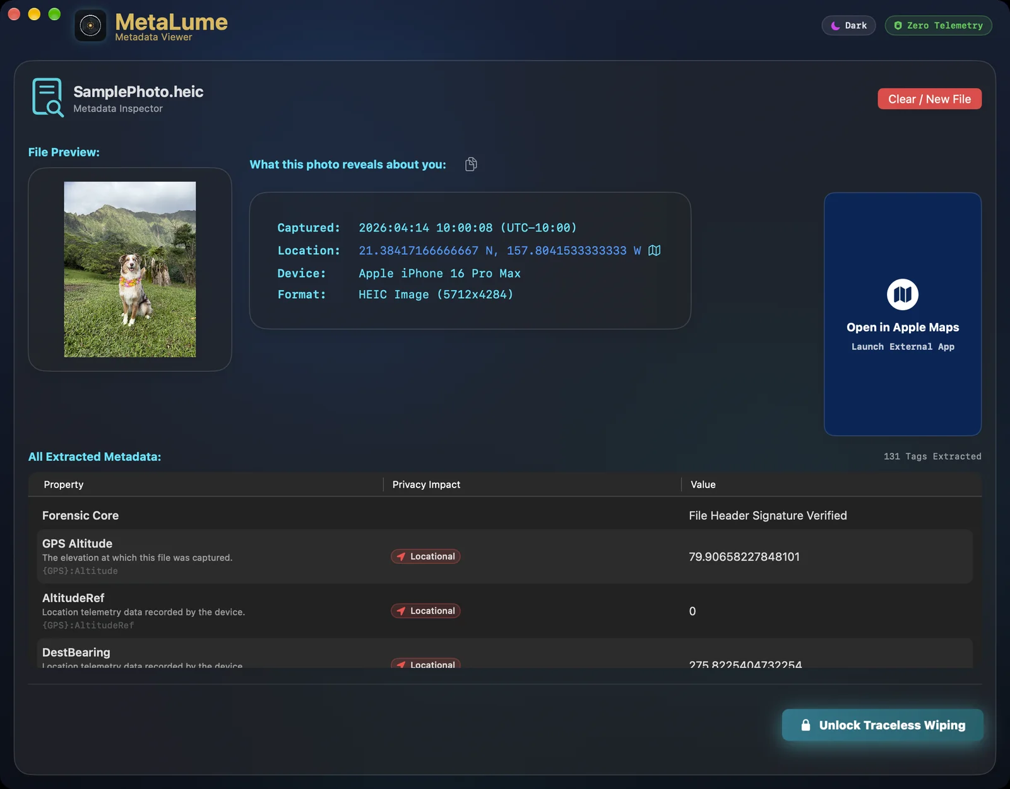Click the Privacy Impact column header
Screen dimensions: 1010x789
coord(426,484)
